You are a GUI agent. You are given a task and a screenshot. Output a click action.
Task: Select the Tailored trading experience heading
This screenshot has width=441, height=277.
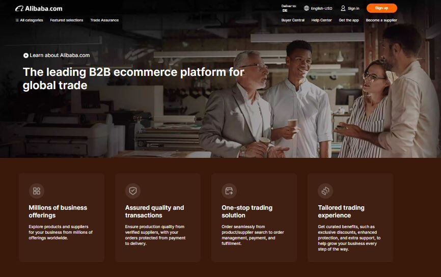[341, 211]
